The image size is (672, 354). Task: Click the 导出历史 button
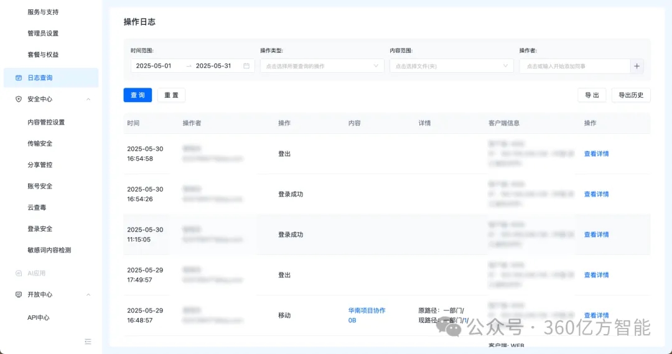click(631, 95)
